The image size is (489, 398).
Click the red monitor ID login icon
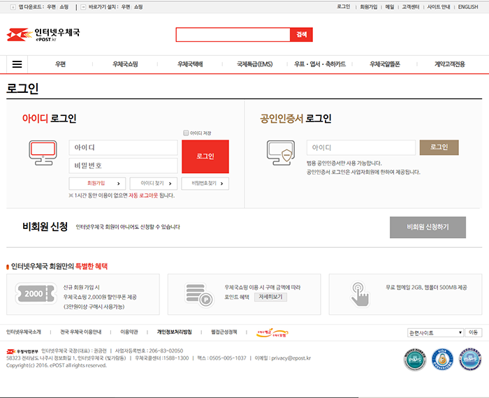click(x=43, y=152)
